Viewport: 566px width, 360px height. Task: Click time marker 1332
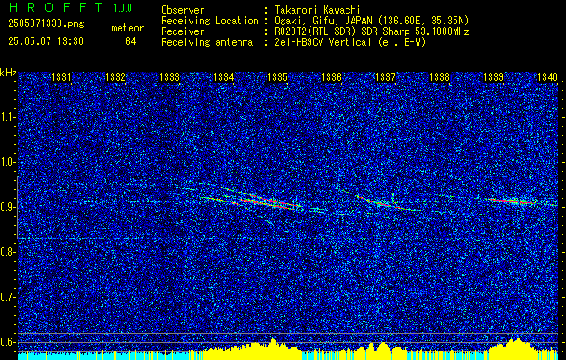(x=115, y=76)
